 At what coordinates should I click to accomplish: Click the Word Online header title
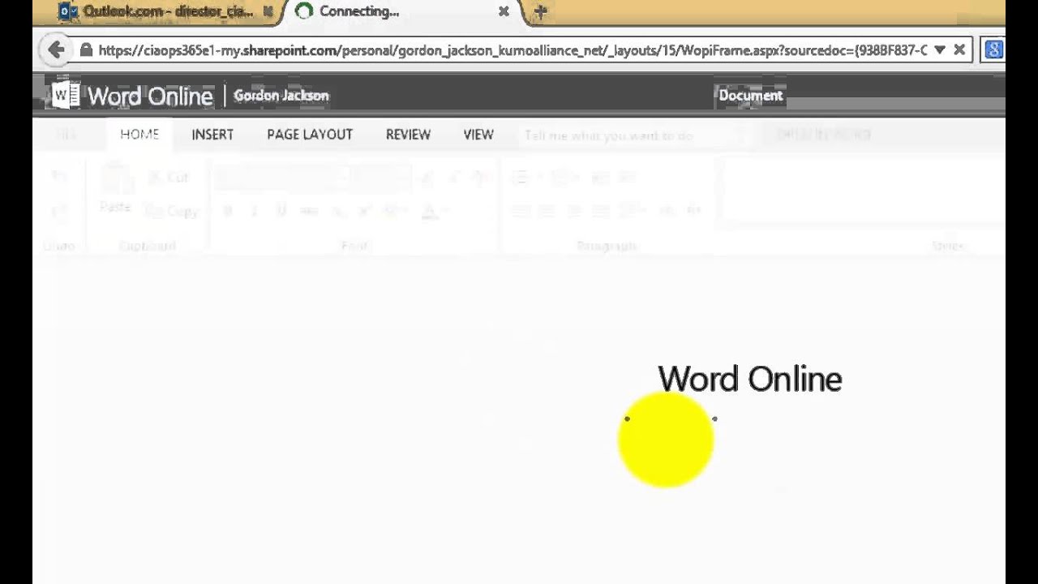pyautogui.click(x=150, y=96)
